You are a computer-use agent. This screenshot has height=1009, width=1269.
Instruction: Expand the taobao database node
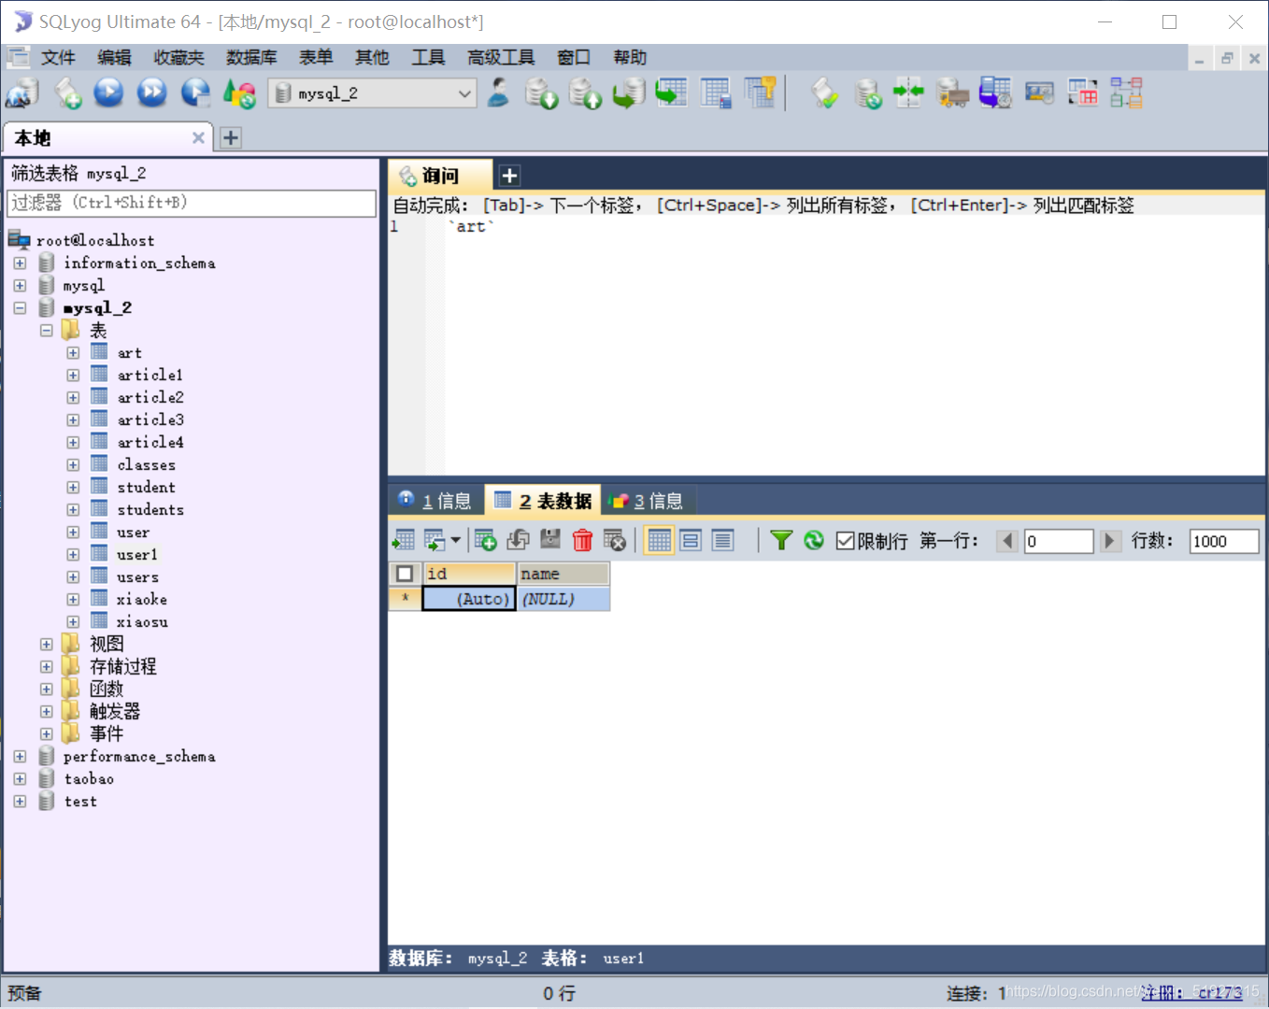[20, 779]
